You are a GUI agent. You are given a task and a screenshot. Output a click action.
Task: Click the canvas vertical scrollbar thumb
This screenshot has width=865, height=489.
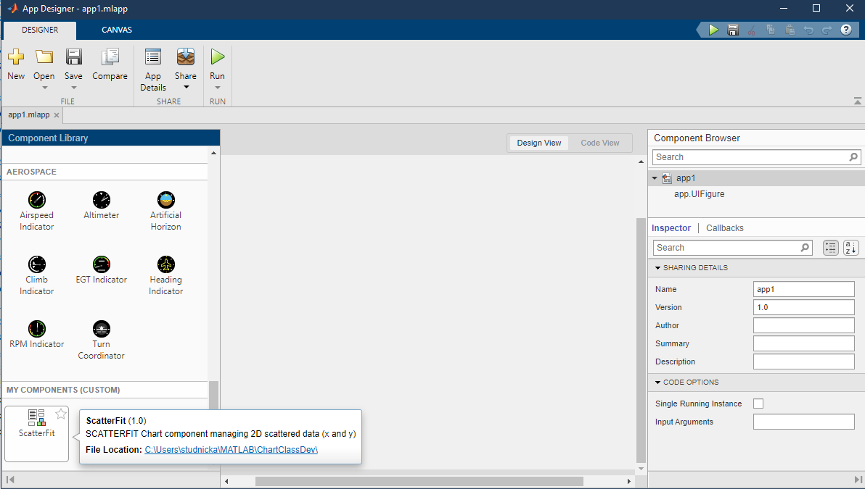click(x=641, y=340)
